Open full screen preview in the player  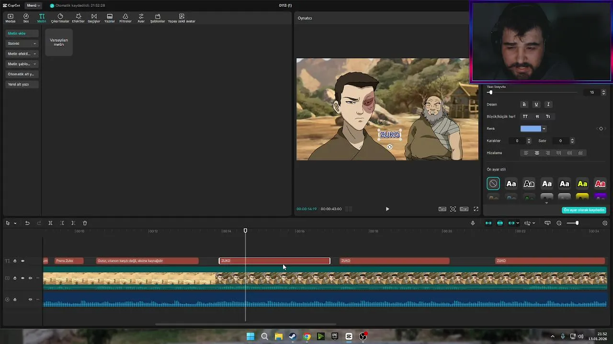point(476,209)
